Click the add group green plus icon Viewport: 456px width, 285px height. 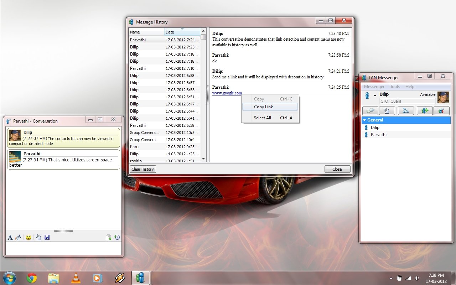point(424,111)
